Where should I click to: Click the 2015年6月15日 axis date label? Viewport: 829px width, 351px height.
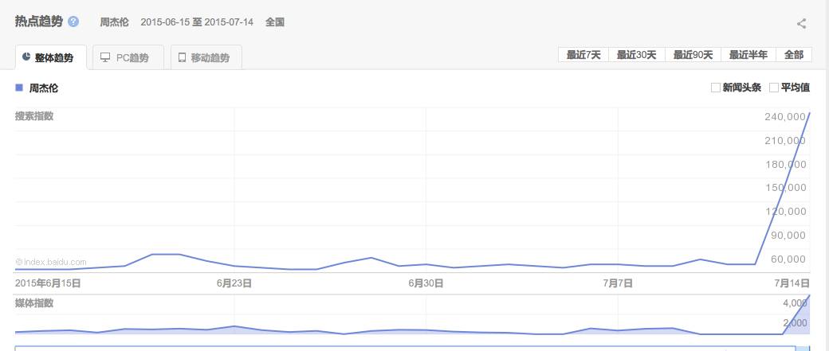tap(48, 283)
